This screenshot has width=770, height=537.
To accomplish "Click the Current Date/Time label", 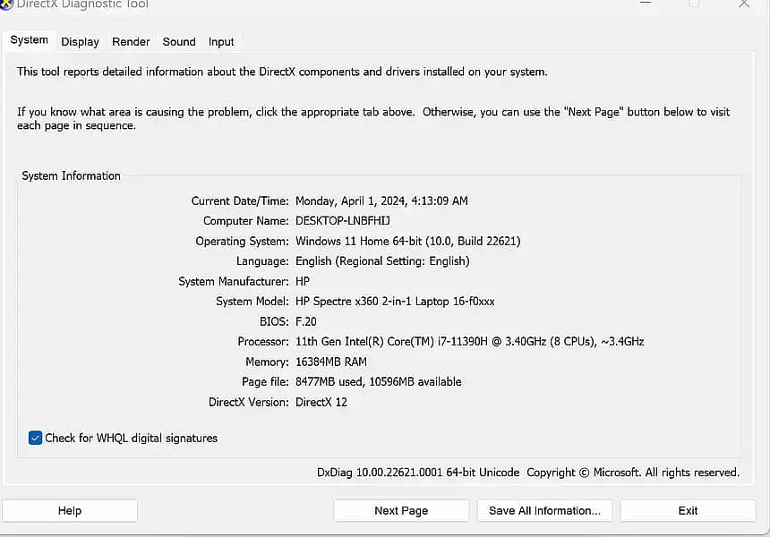I will pyautogui.click(x=240, y=200).
